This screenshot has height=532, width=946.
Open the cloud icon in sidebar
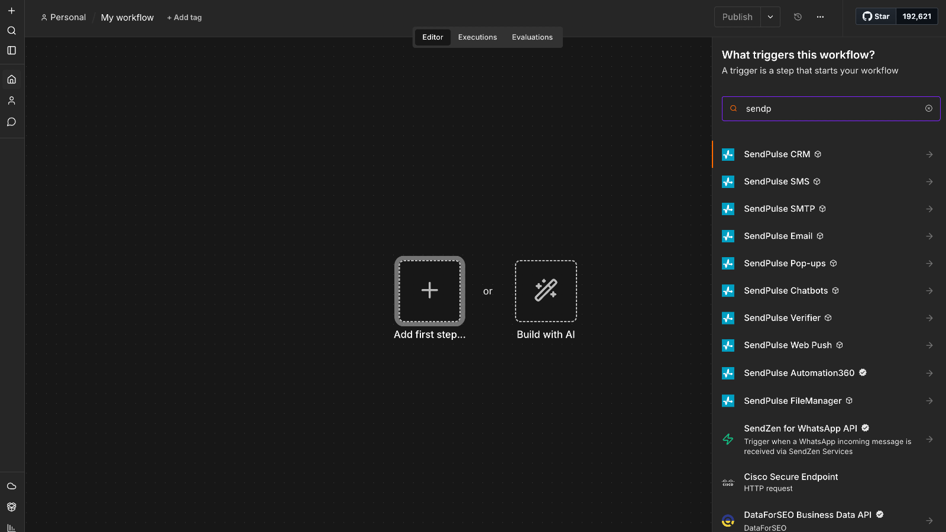click(x=11, y=486)
